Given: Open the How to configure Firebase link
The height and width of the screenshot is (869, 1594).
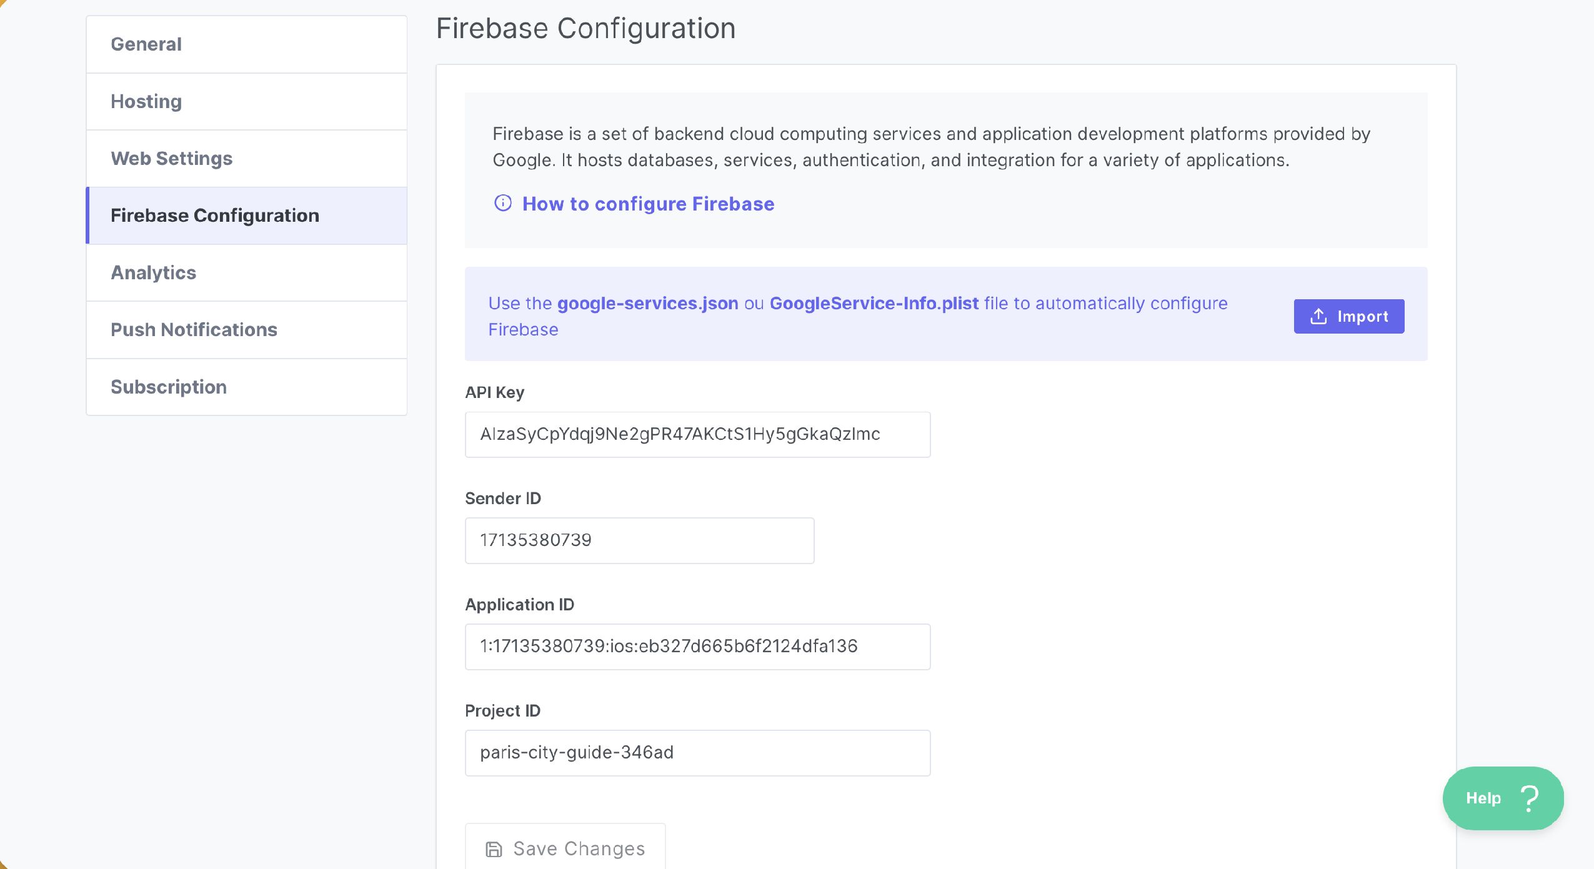Looking at the screenshot, I should click(x=648, y=204).
